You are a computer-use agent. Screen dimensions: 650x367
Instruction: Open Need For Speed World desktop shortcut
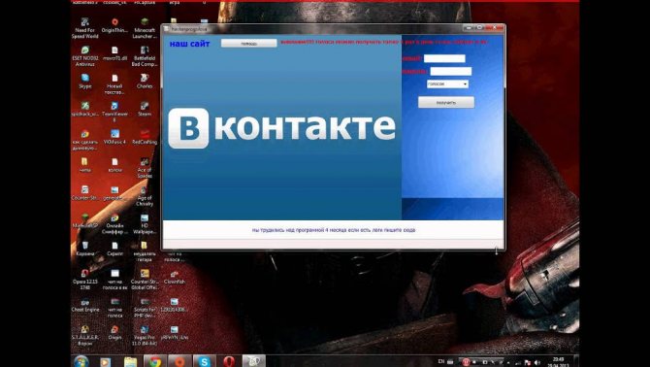(85, 27)
